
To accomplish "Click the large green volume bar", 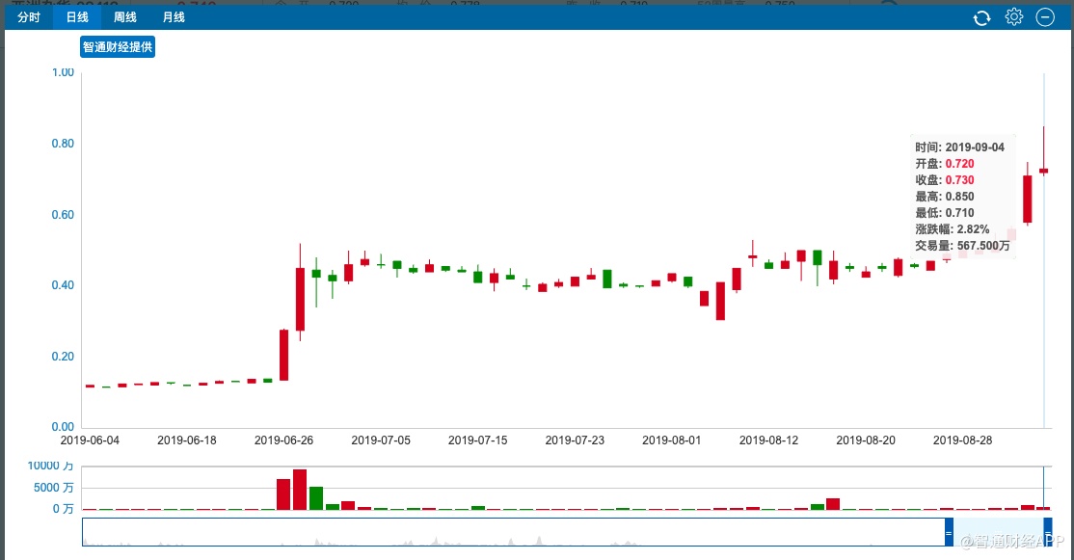I will tap(316, 498).
